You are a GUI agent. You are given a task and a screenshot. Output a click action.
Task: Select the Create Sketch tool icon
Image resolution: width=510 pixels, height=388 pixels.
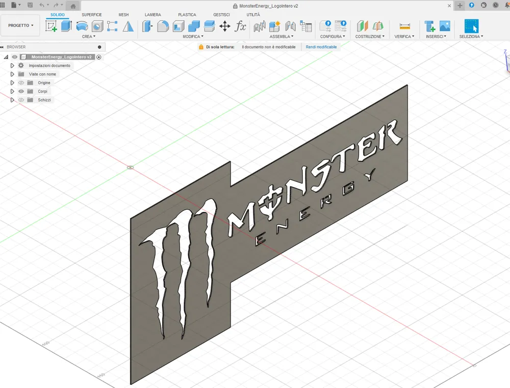coord(51,26)
